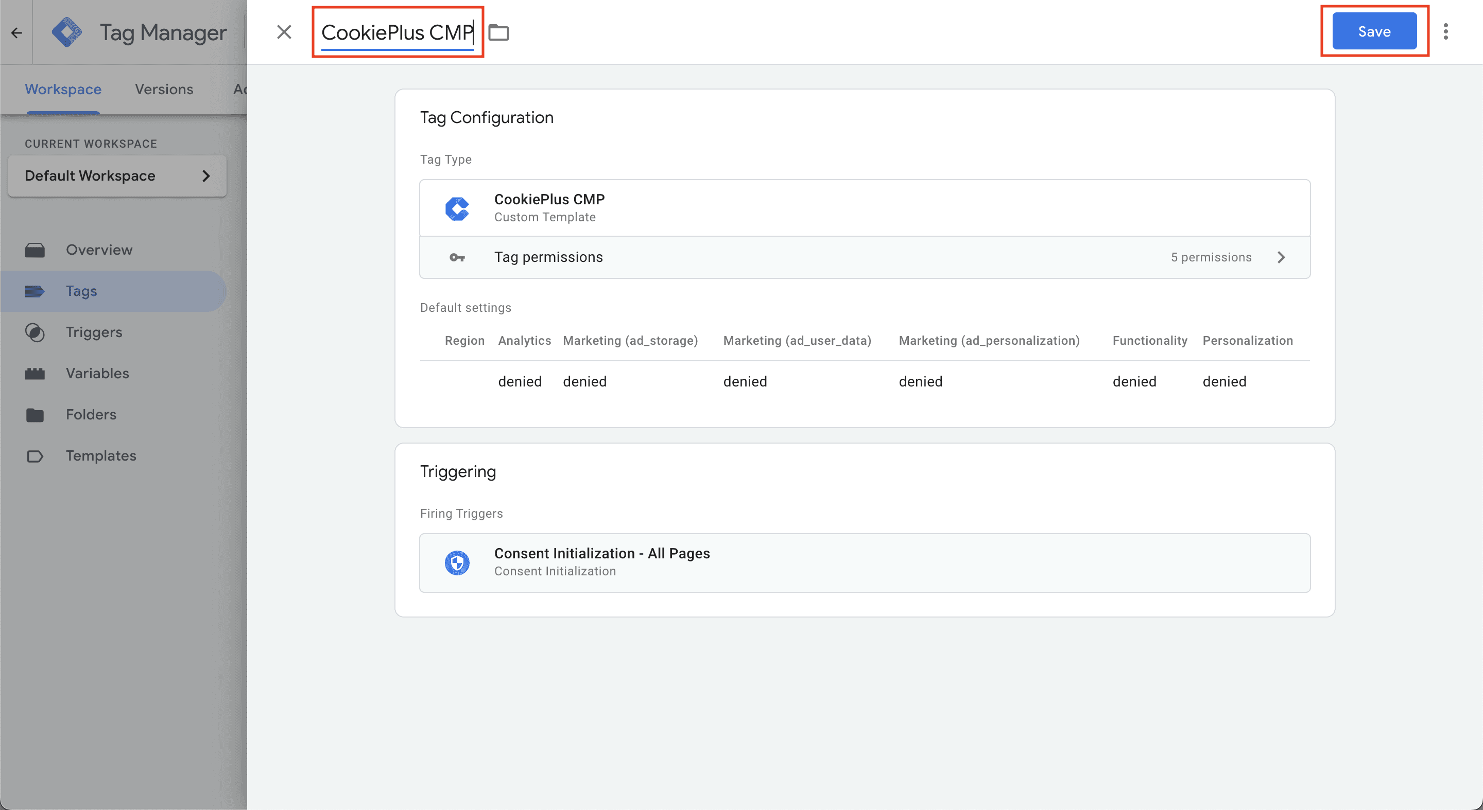Click the tag name input field
Viewport: 1483px width, 810px height.
click(397, 32)
